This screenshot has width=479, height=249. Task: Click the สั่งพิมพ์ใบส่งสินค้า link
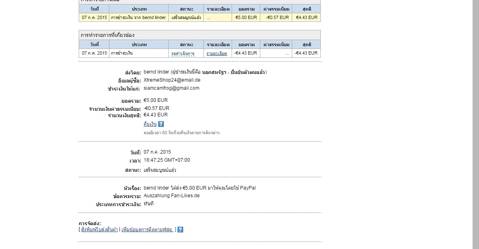99,230
